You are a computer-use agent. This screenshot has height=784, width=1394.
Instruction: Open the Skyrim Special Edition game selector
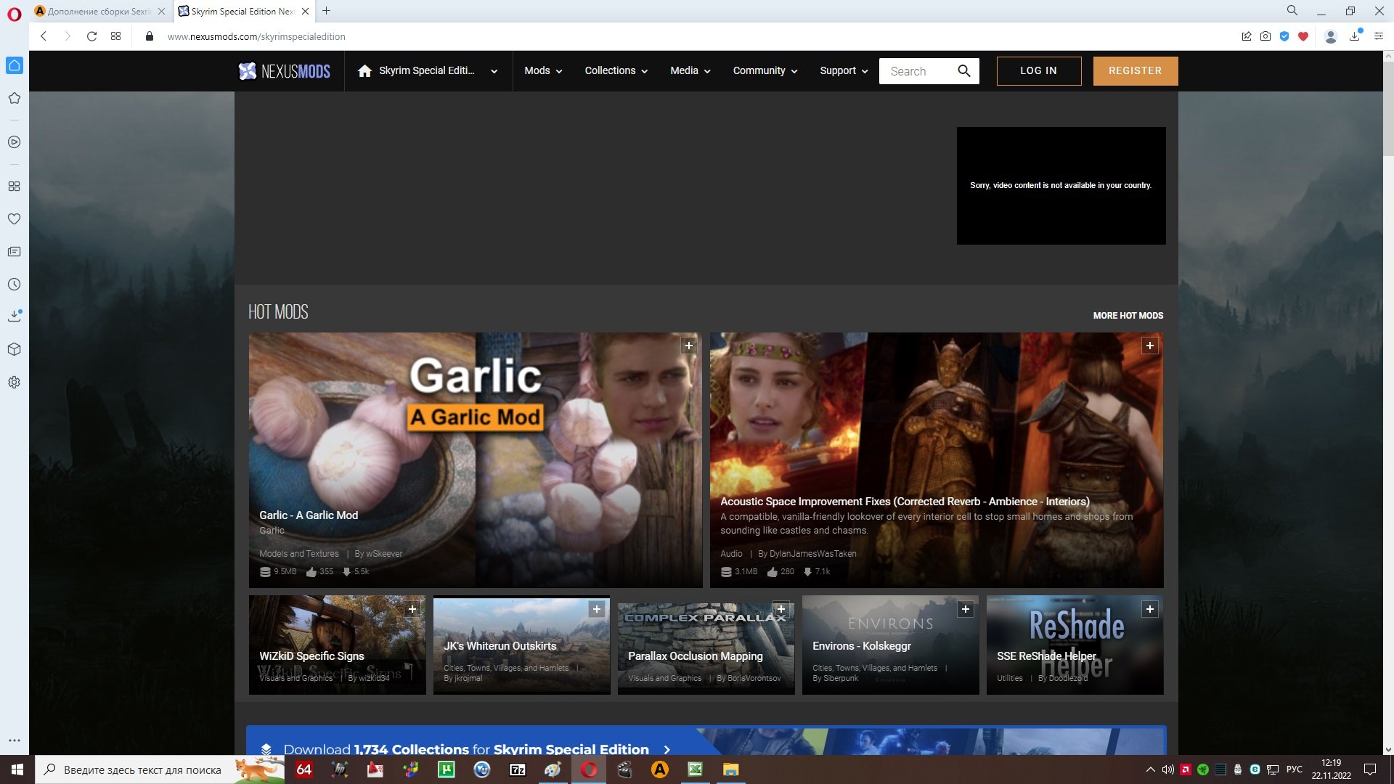494,71
